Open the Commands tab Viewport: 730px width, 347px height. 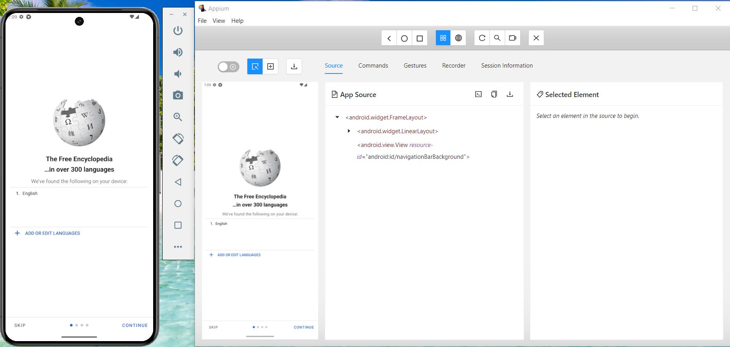pyautogui.click(x=373, y=66)
